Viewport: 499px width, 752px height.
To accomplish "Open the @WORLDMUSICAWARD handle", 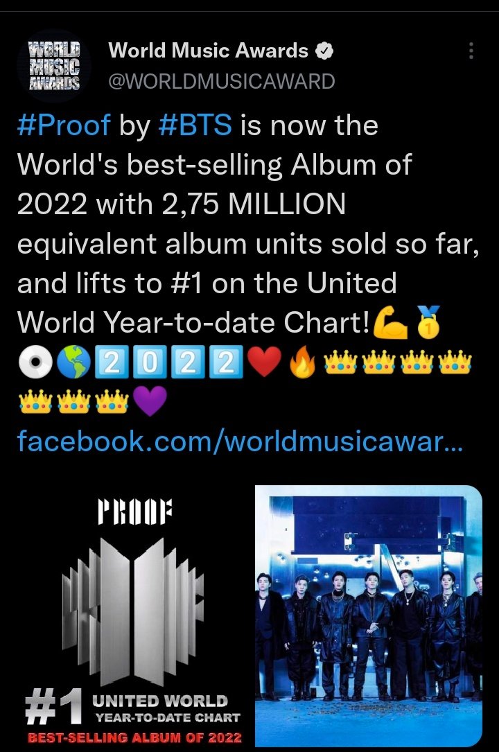I will (x=222, y=81).
